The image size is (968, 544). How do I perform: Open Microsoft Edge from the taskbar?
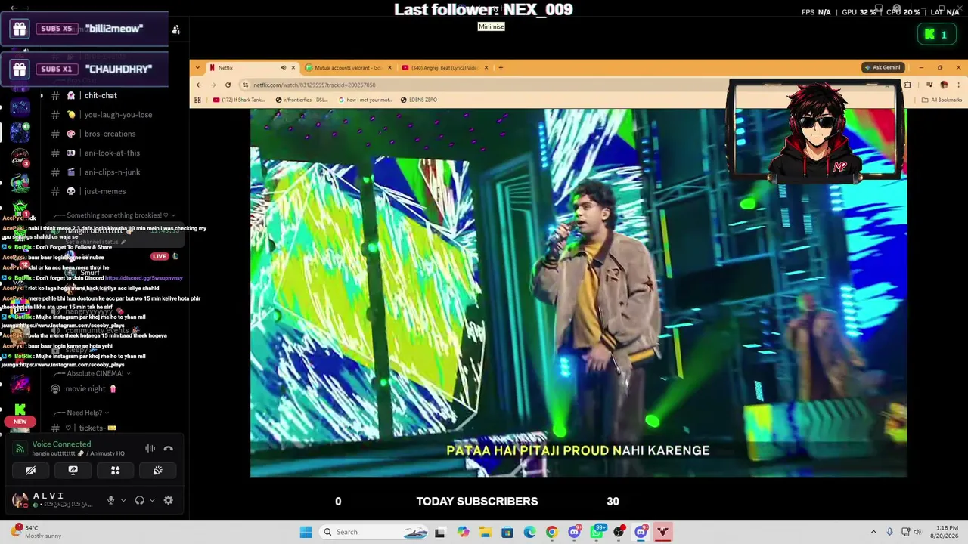[529, 532]
